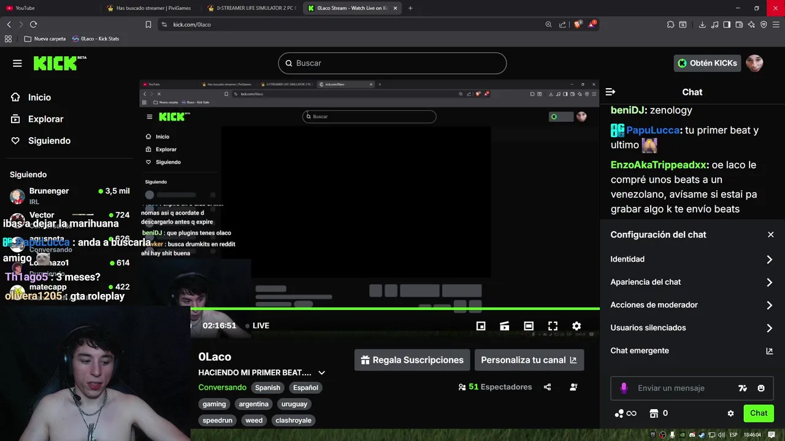
Task: Open Brave Rewards triangle icon
Action: [x=592, y=24]
